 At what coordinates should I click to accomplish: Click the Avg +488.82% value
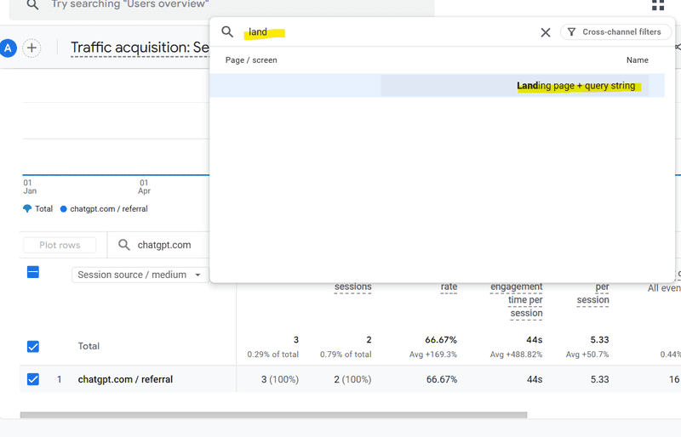[x=516, y=355]
